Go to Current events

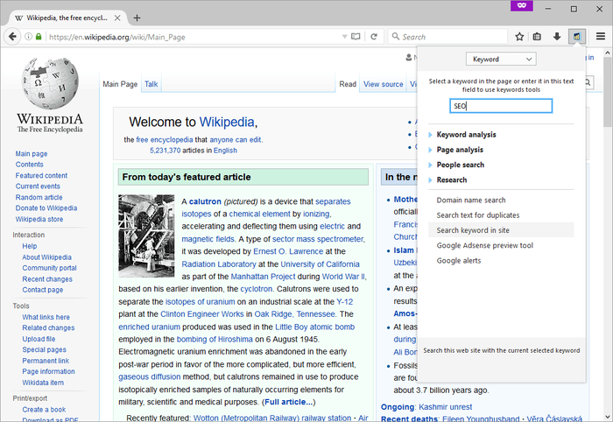coord(38,186)
